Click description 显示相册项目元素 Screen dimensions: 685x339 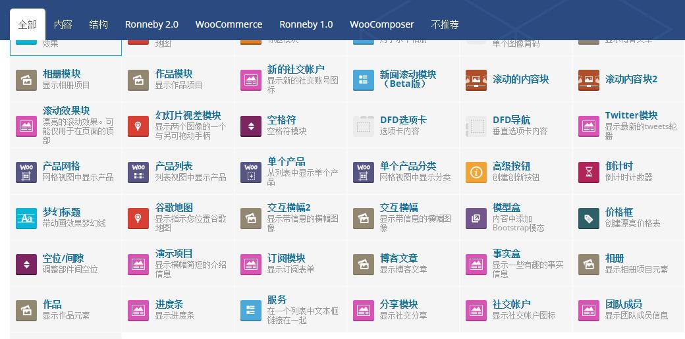pos(636,269)
